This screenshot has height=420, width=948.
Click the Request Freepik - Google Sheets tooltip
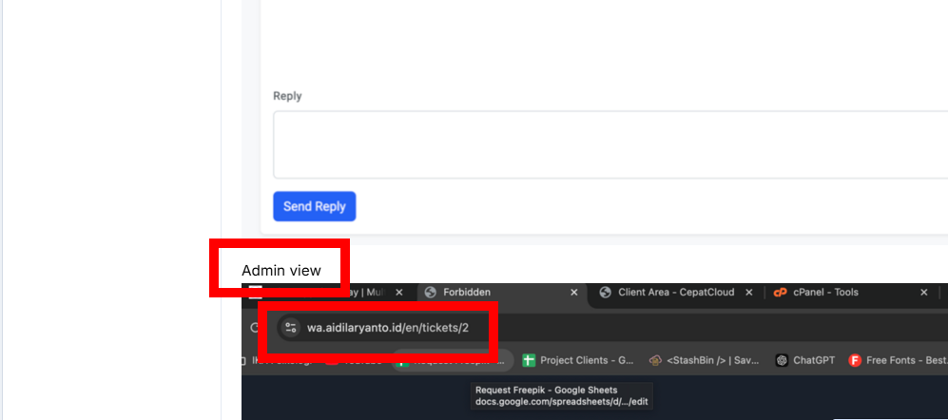pyautogui.click(x=562, y=396)
